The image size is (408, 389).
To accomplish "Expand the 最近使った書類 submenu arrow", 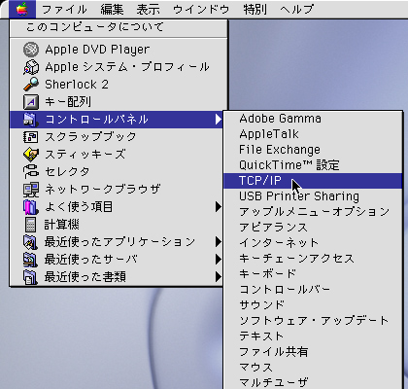I will [219, 276].
